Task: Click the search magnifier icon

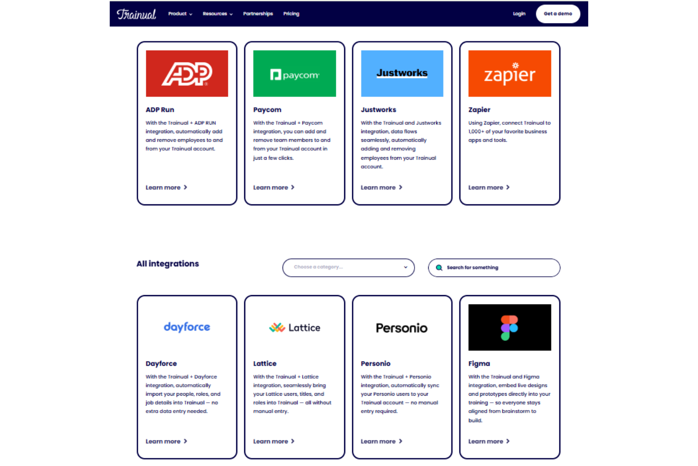Action: (x=439, y=267)
